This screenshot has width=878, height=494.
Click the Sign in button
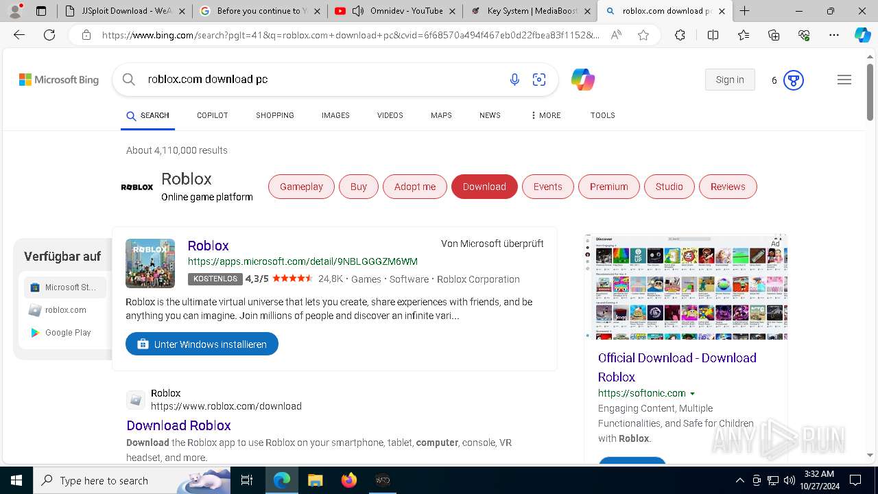pos(730,80)
